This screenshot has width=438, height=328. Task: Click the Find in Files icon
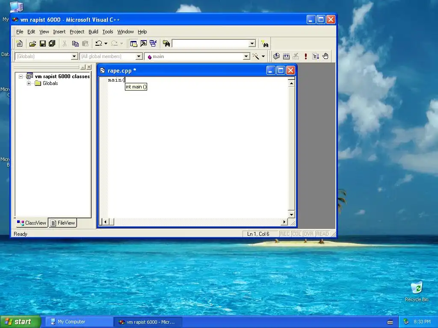pos(166,44)
